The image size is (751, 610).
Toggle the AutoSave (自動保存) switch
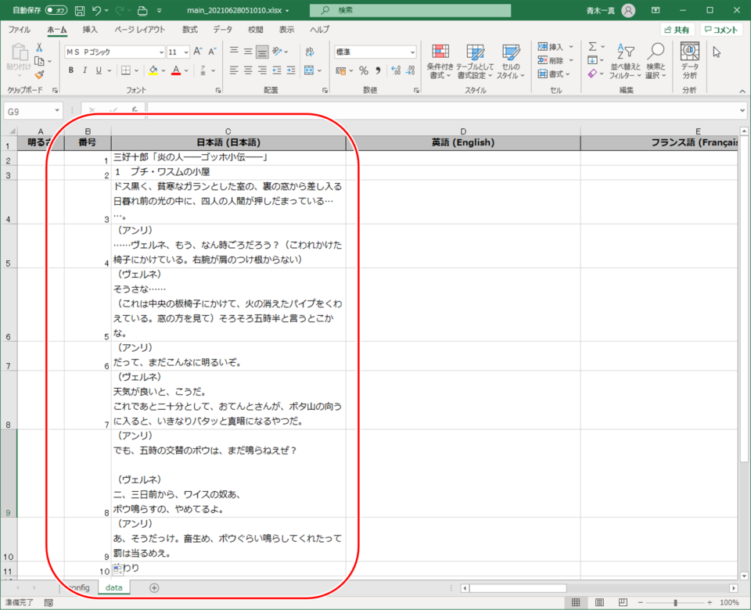56,11
